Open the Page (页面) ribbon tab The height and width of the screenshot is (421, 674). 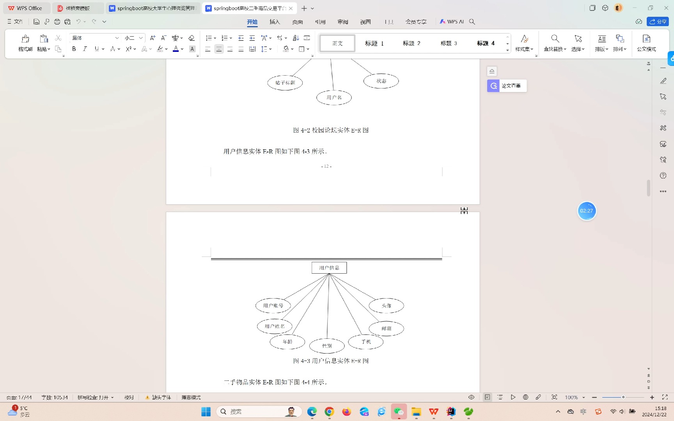tap(298, 22)
